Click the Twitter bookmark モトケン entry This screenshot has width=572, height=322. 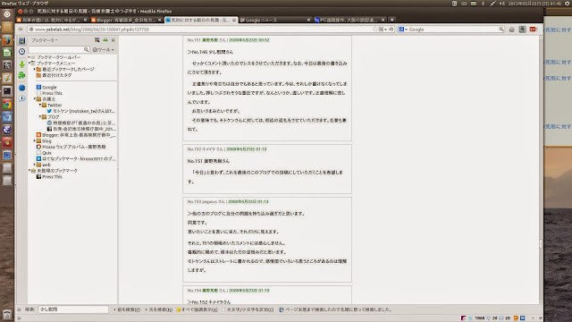[x=81, y=111]
